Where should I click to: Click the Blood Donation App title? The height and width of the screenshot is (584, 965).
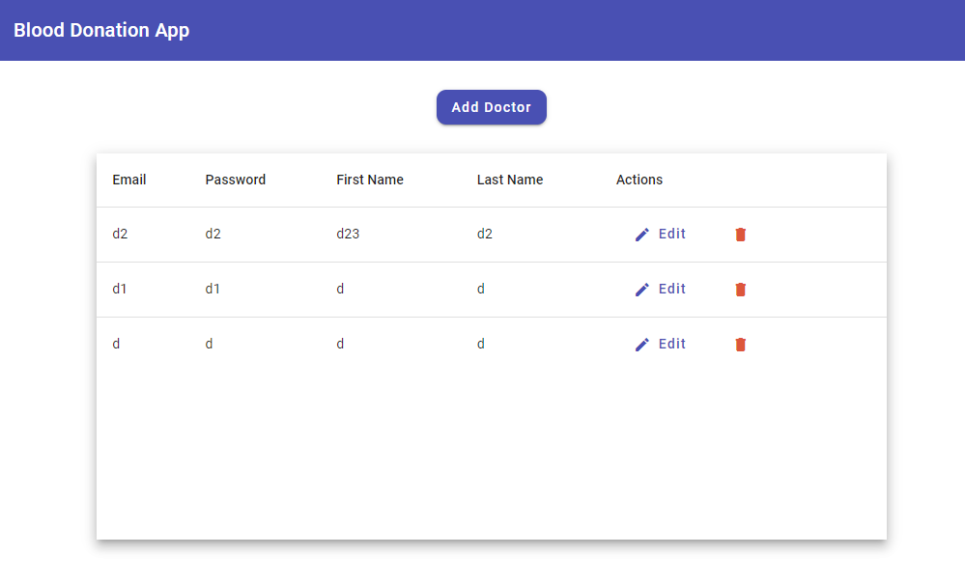(100, 30)
